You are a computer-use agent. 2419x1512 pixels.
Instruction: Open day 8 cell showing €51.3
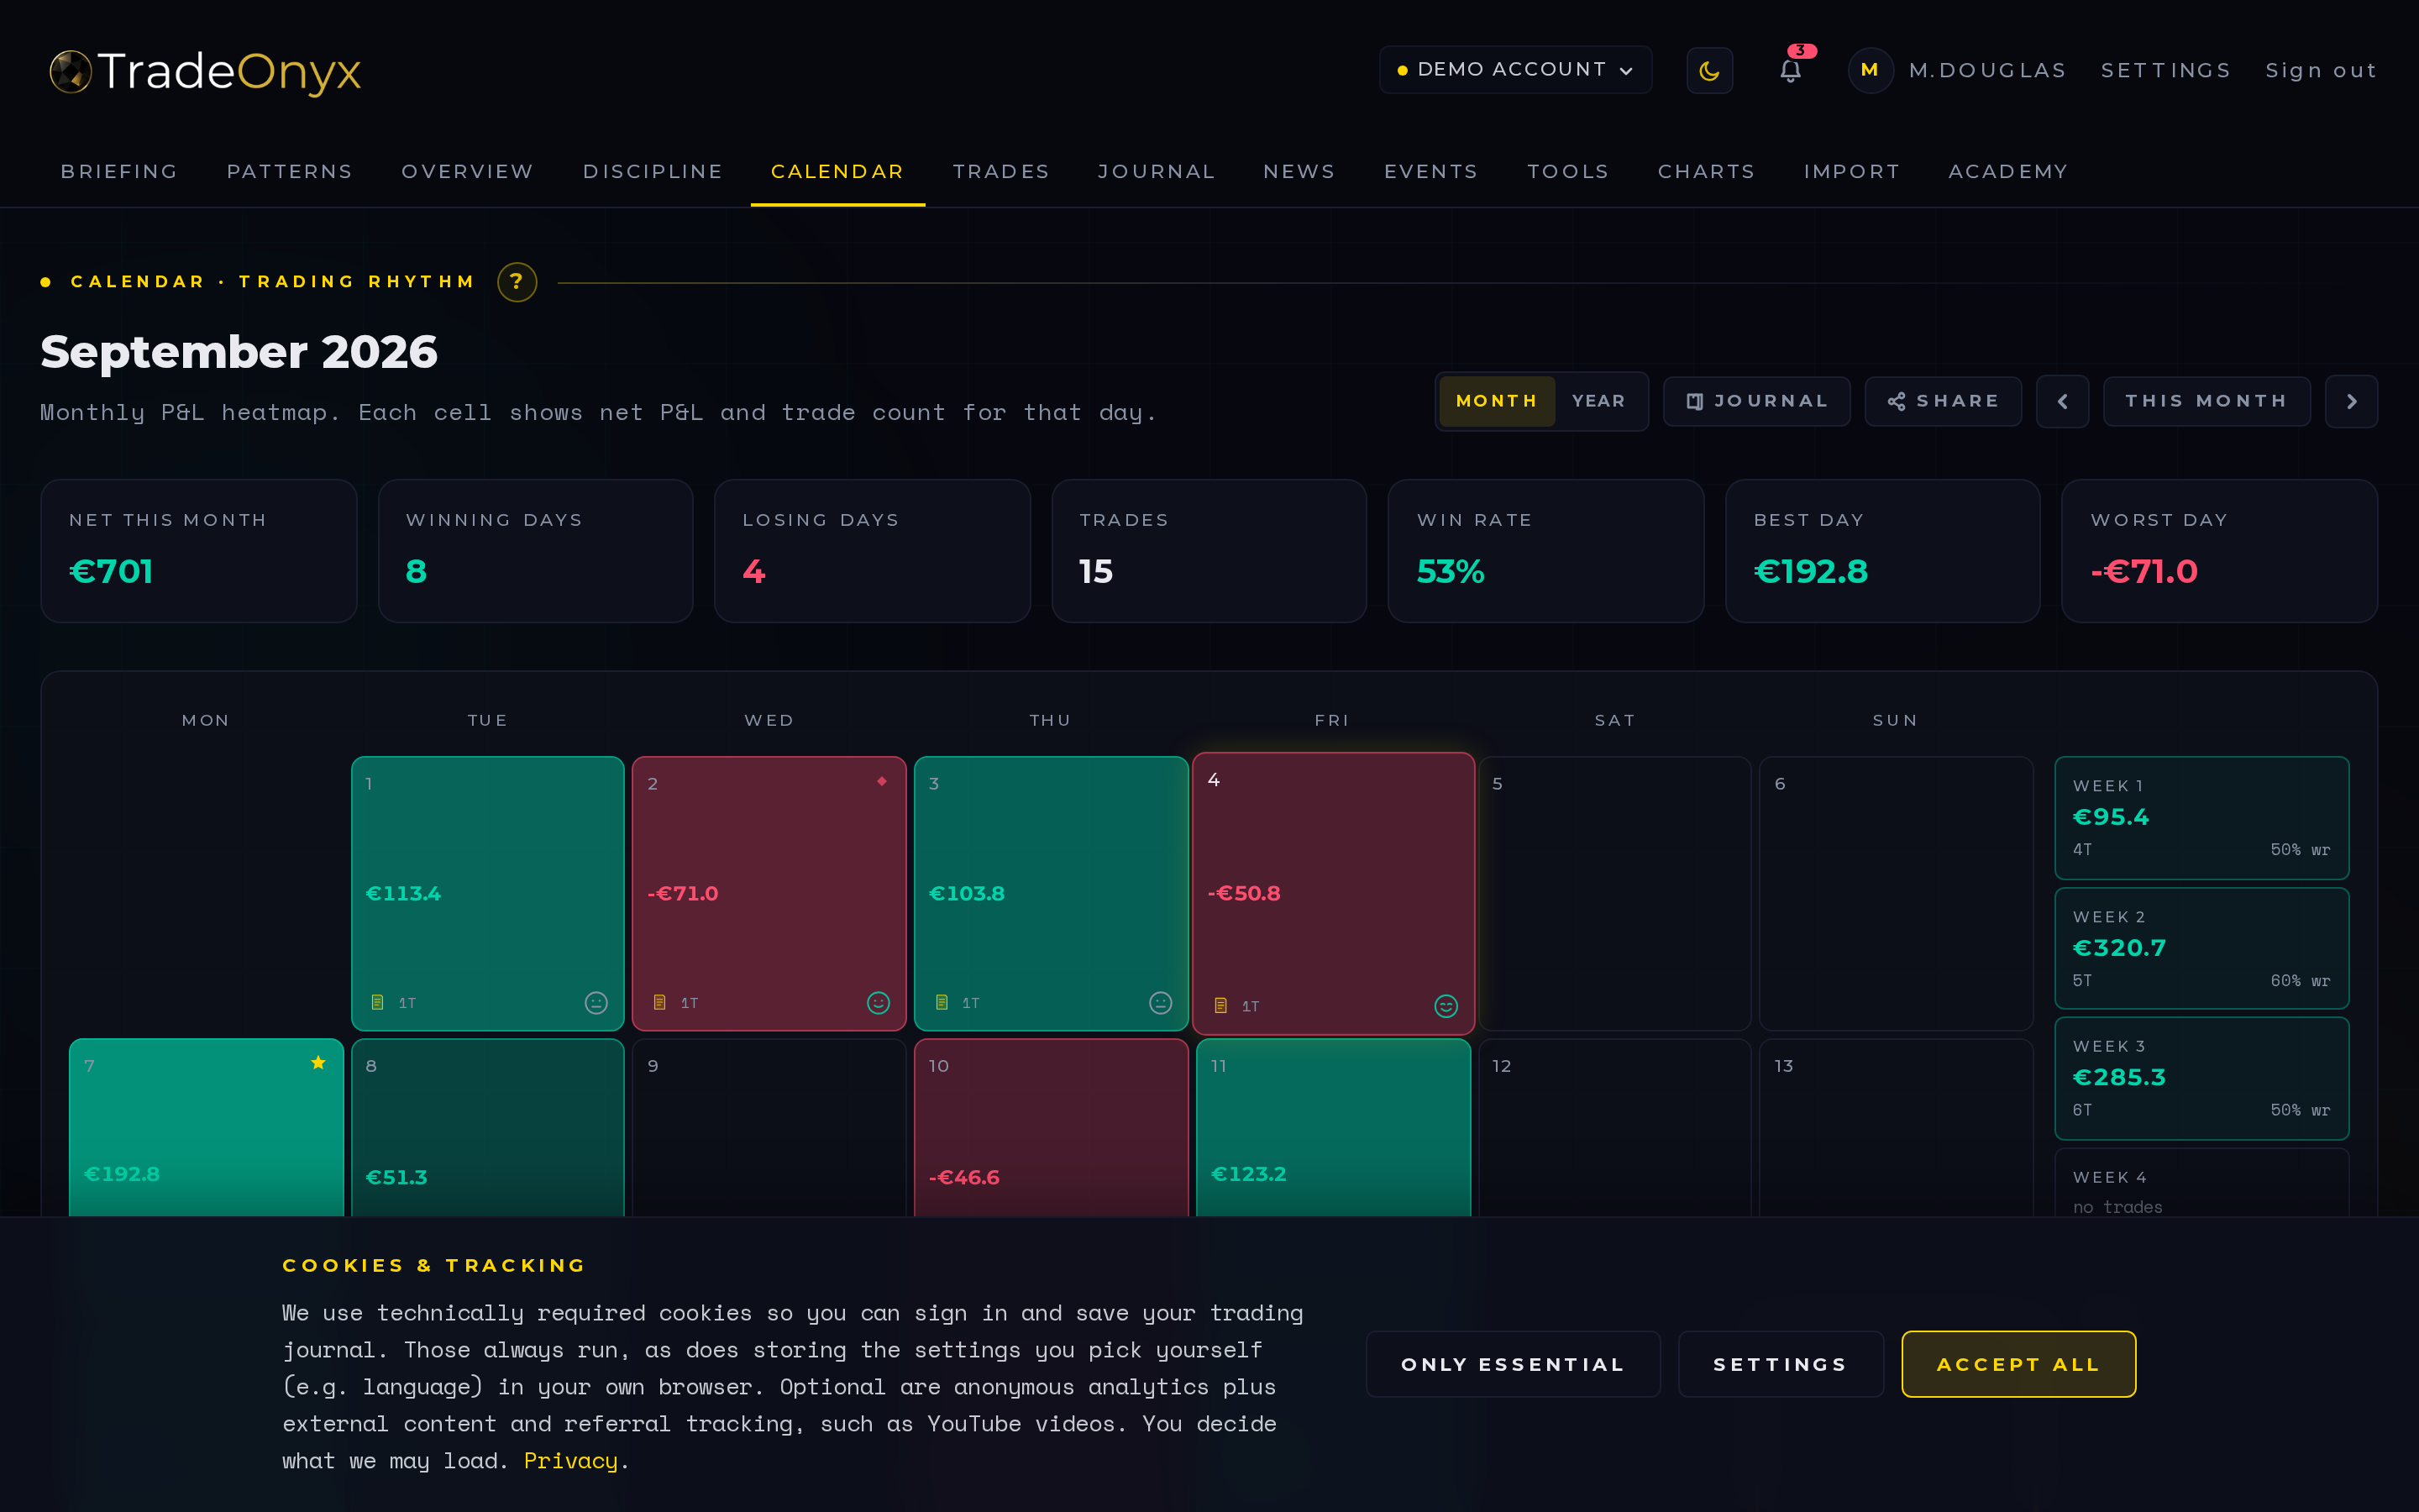coord(488,1128)
